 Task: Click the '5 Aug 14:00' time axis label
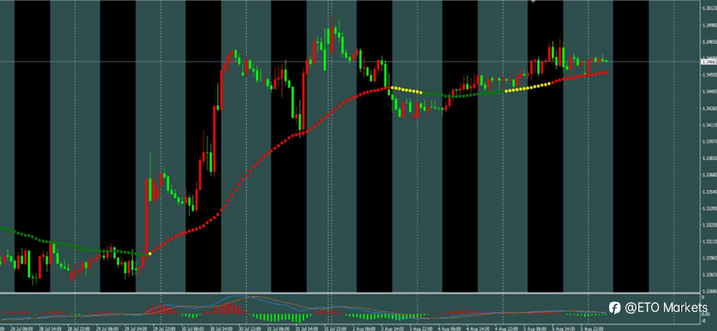pos(564,329)
